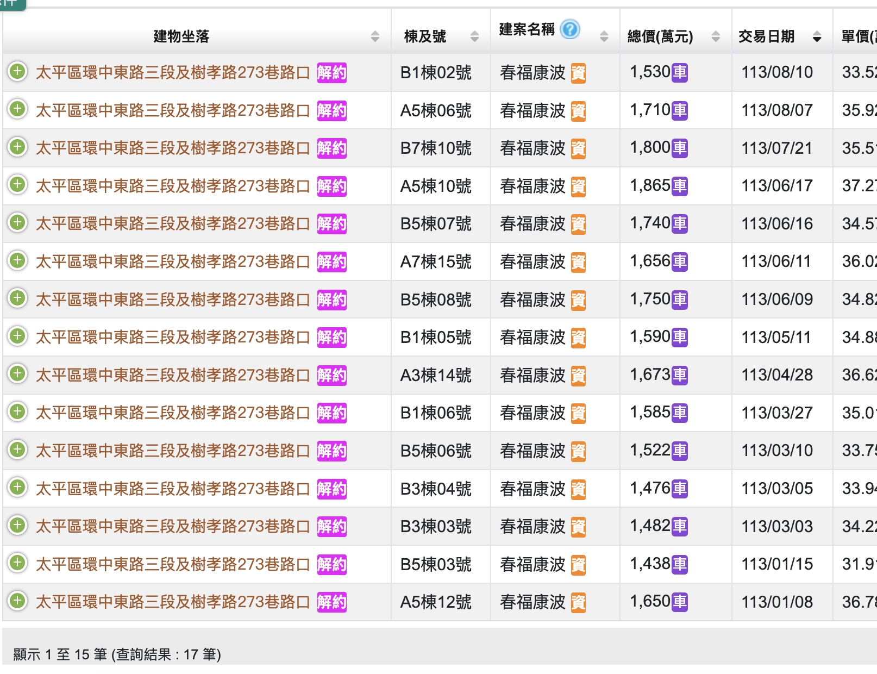Click the 春福康波 project name in B5棟07號 row
This screenshot has height=674, width=877.
[x=533, y=224]
